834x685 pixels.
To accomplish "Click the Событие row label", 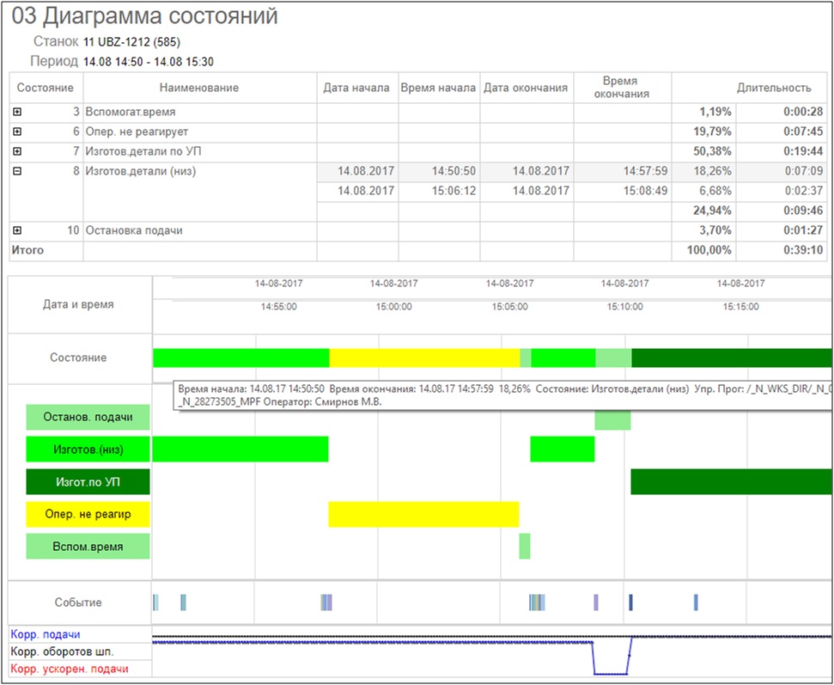I will point(78,602).
